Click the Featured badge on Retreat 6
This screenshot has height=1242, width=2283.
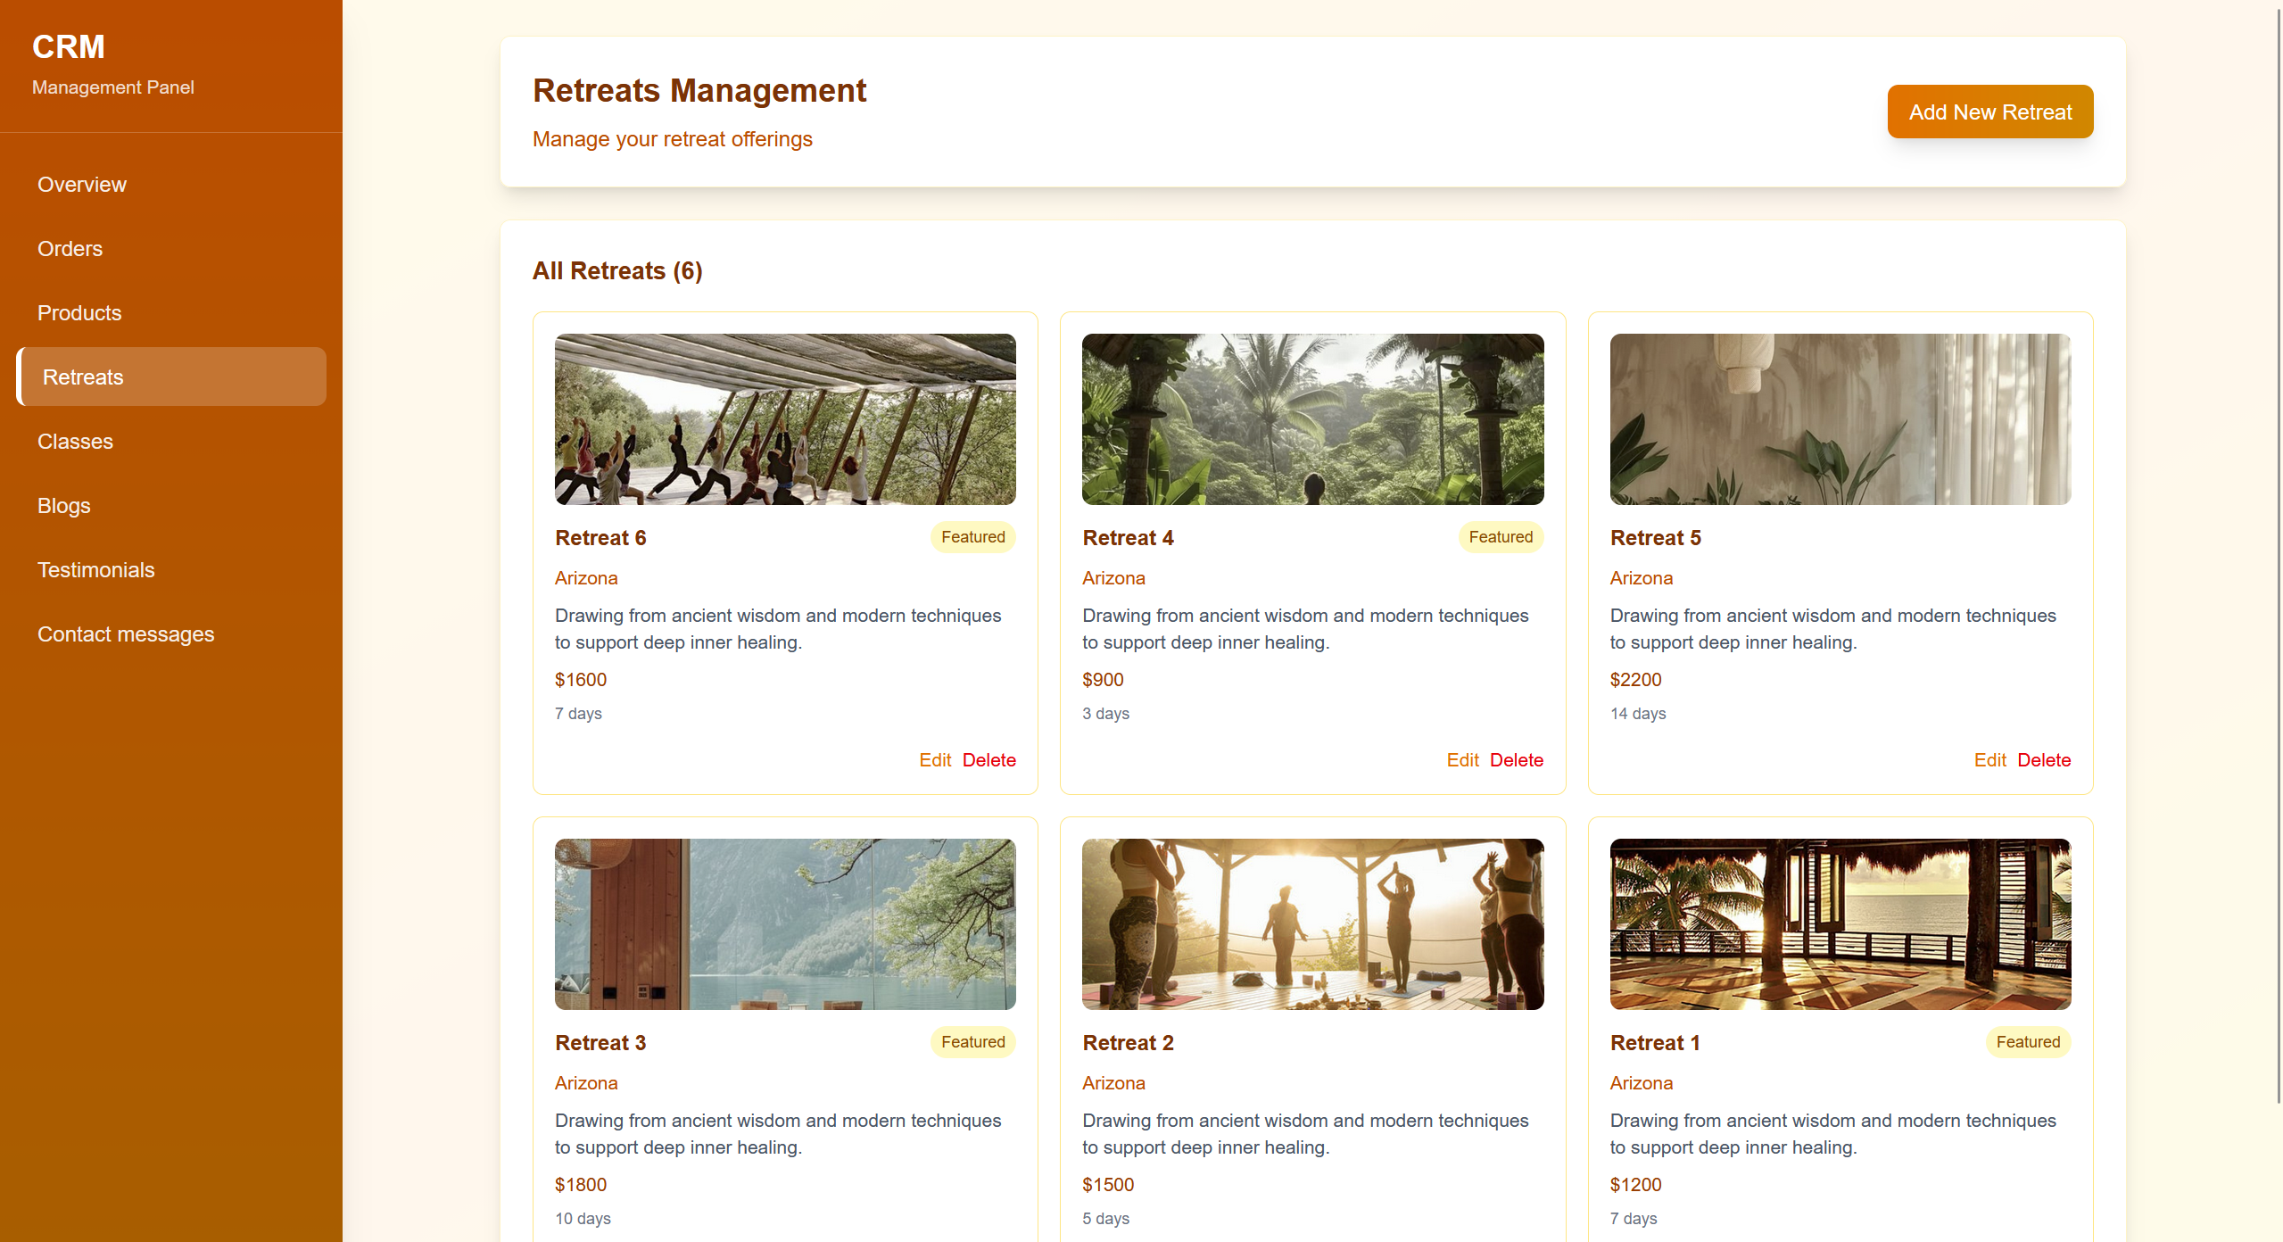[x=972, y=536]
